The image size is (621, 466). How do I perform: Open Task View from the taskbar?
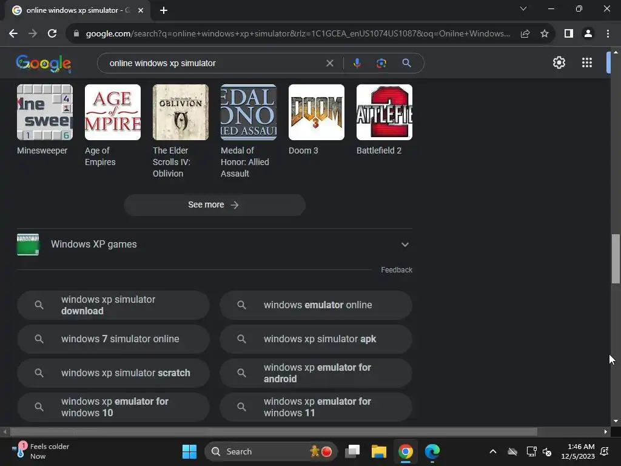(x=352, y=451)
